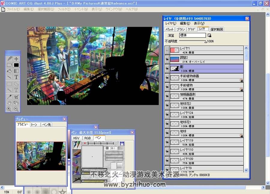Screen dimensions: 270x194
Task: Select the straight line tool
Action: 10,77
